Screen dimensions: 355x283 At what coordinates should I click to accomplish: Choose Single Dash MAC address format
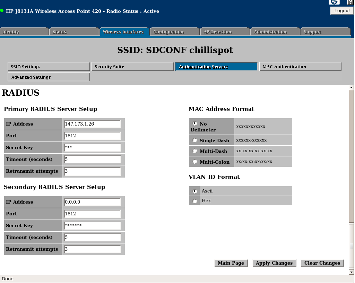(195, 140)
